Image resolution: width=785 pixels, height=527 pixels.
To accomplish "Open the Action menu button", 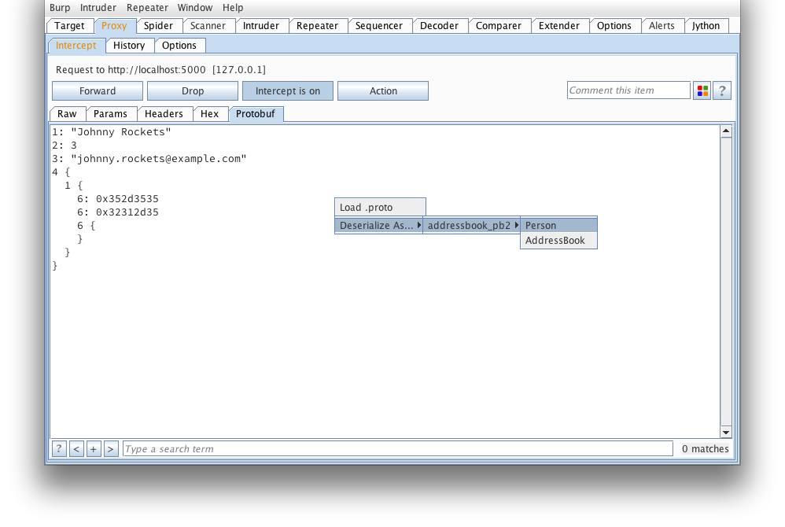I will [383, 91].
